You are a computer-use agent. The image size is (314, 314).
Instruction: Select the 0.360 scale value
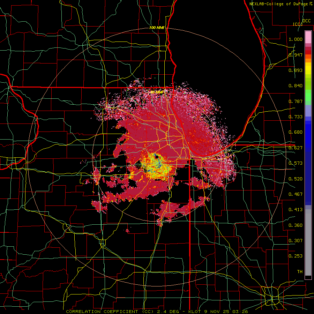tap(296, 225)
